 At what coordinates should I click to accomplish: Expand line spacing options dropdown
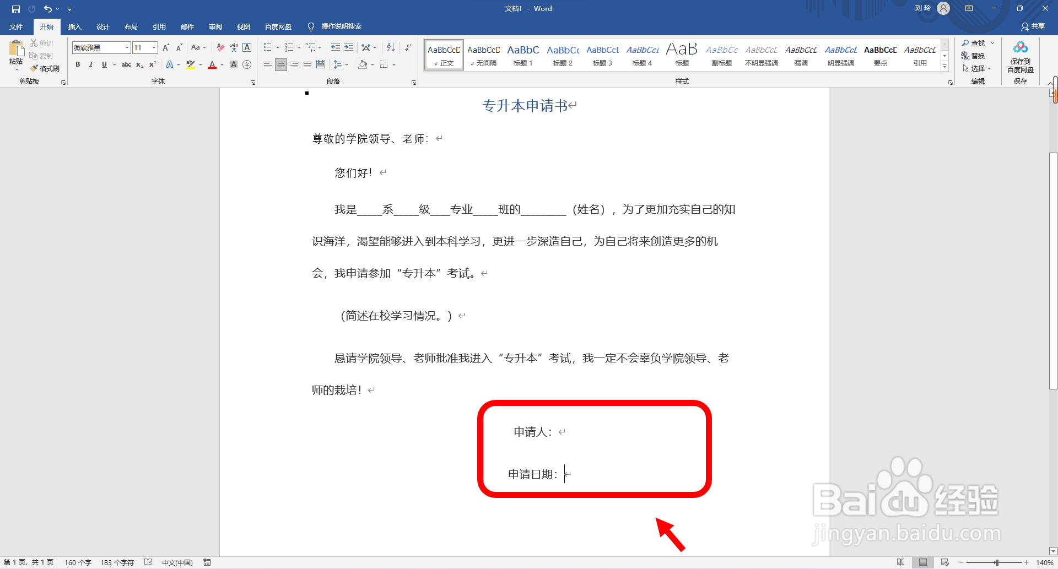[347, 64]
